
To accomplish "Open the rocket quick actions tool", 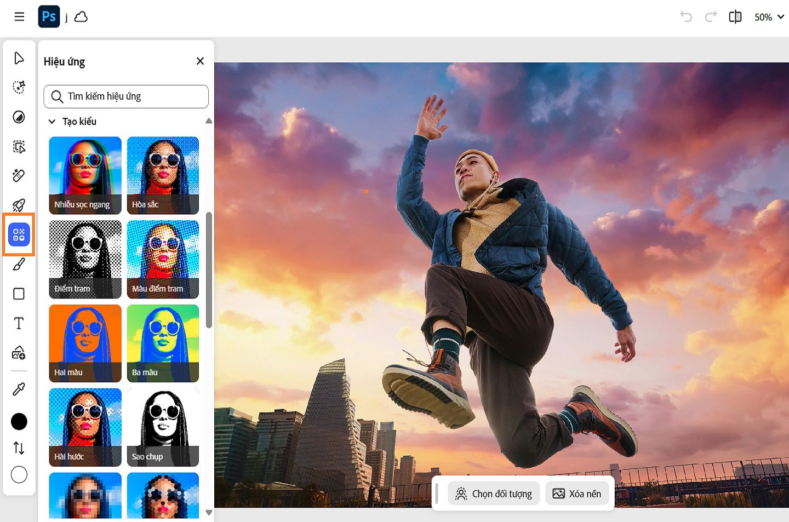I will pyautogui.click(x=19, y=205).
